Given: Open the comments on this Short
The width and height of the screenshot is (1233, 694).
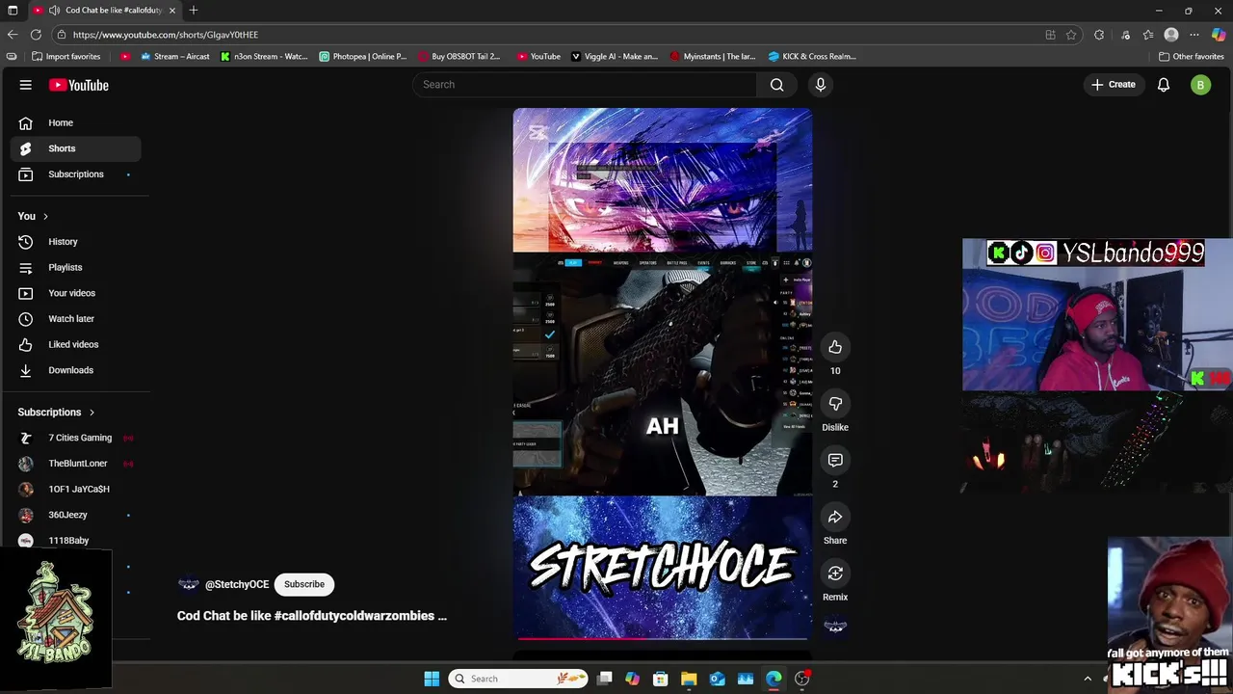Looking at the screenshot, I should point(835,461).
